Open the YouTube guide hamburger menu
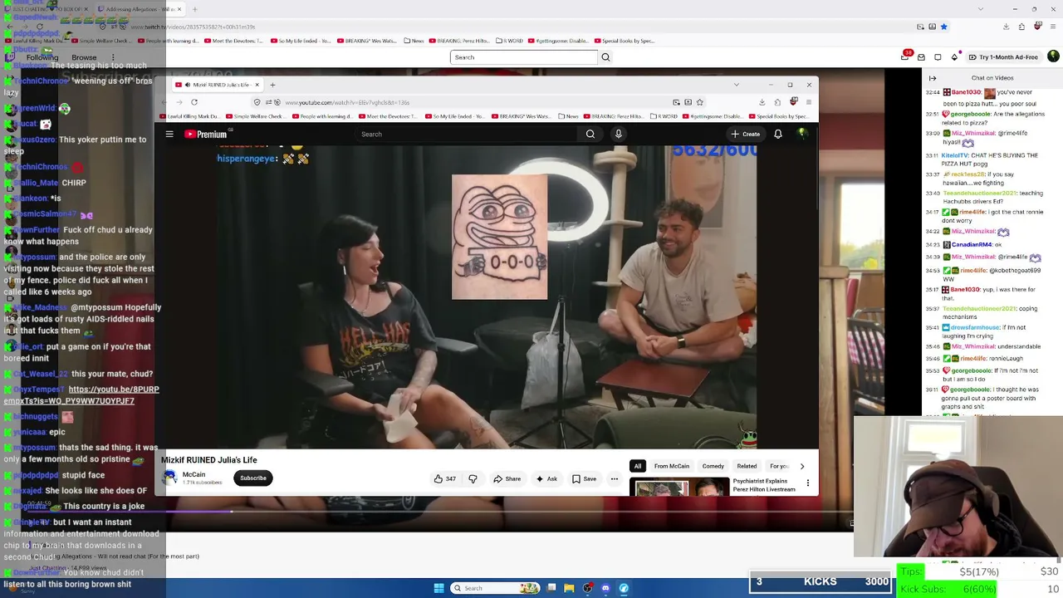The image size is (1063, 598). pyautogui.click(x=169, y=134)
